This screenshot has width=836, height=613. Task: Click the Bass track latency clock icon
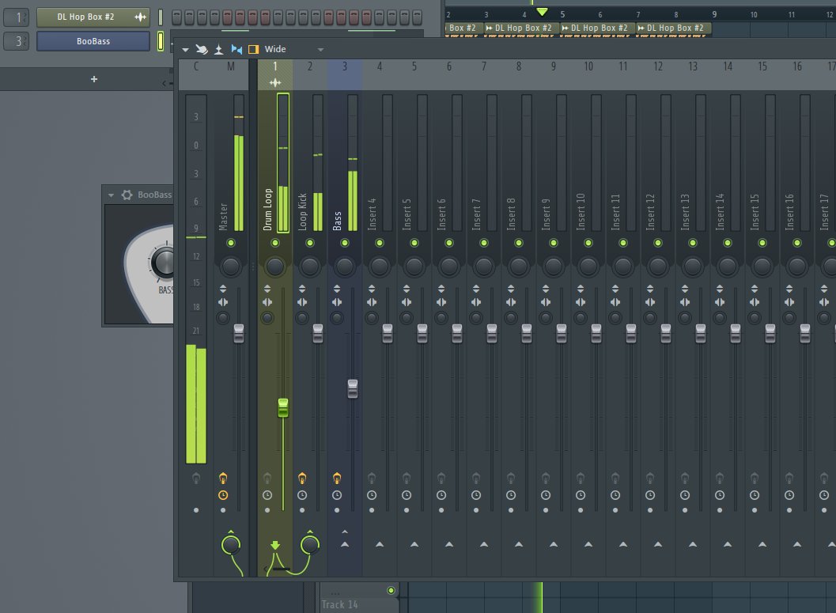click(x=337, y=495)
